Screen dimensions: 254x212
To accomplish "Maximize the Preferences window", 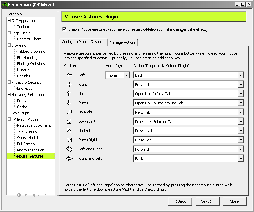I will point(243,4).
